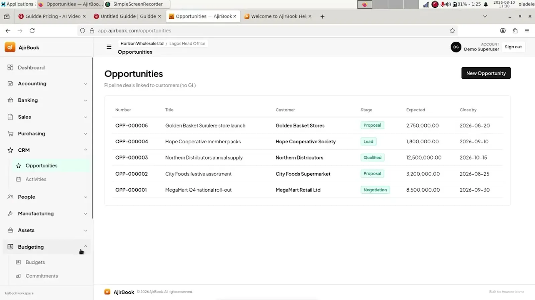Viewport: 535px width, 300px height.
Task: Click the Budgets sub-item icon
Action: (19, 262)
